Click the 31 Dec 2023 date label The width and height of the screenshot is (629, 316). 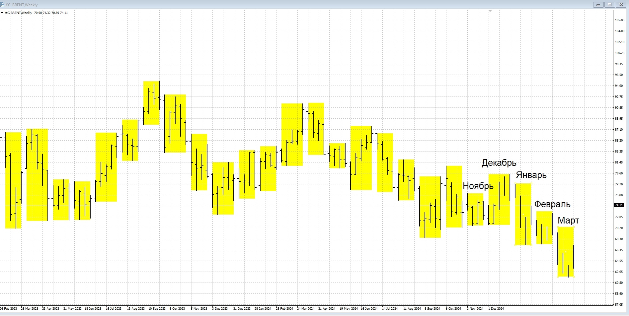tap(242, 309)
